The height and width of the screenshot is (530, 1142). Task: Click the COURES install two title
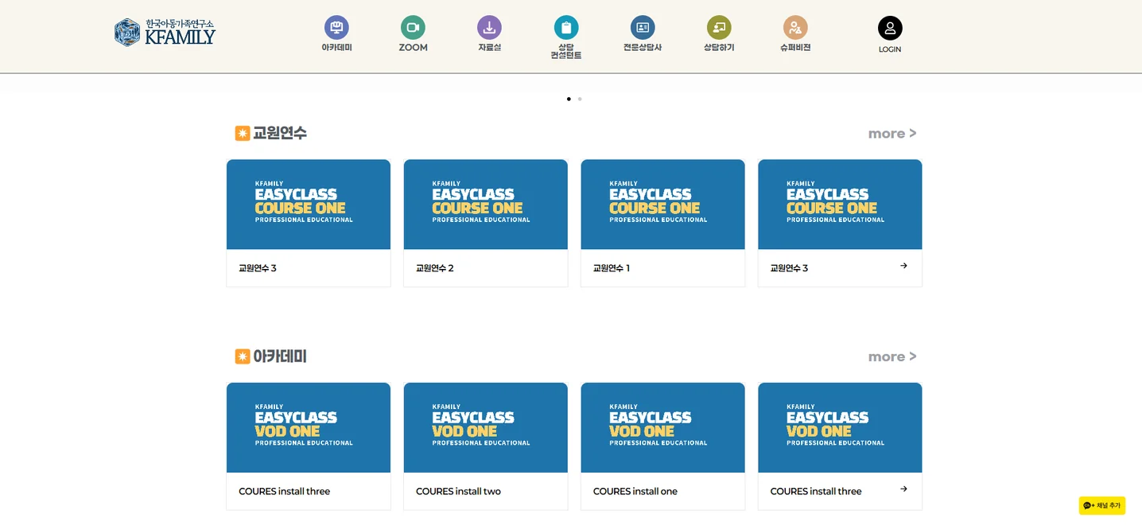(x=458, y=491)
